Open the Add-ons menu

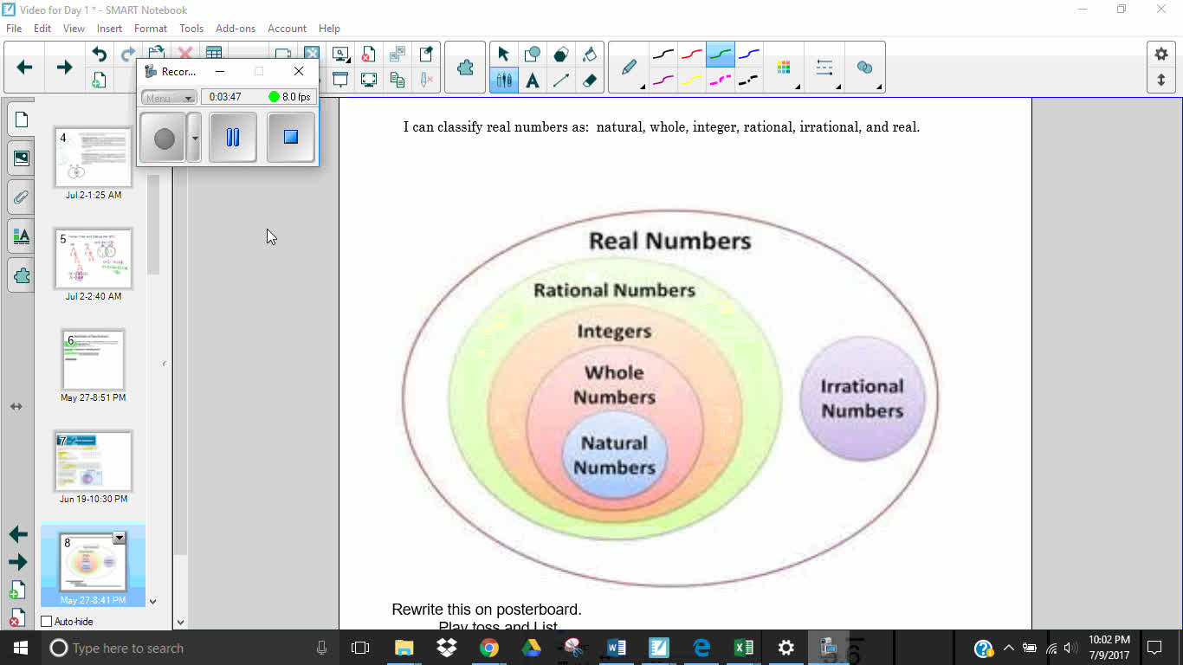pos(235,29)
